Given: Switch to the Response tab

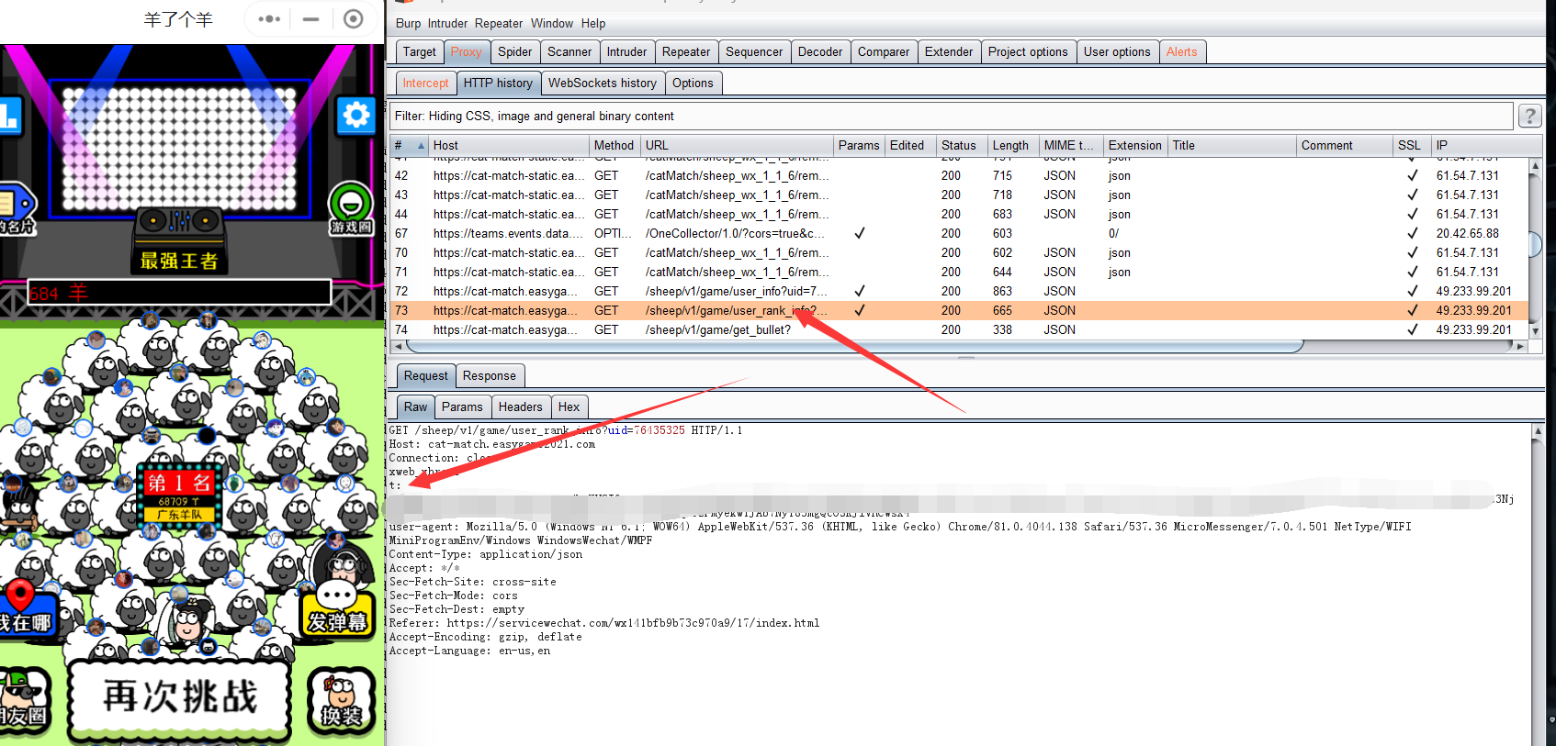Looking at the screenshot, I should (x=489, y=376).
